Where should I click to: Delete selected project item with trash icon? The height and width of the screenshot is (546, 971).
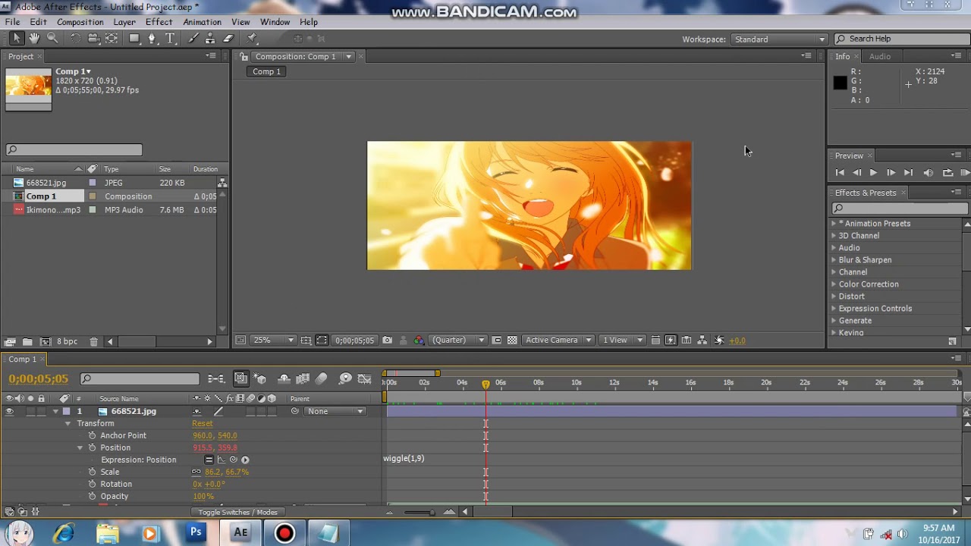(x=93, y=342)
